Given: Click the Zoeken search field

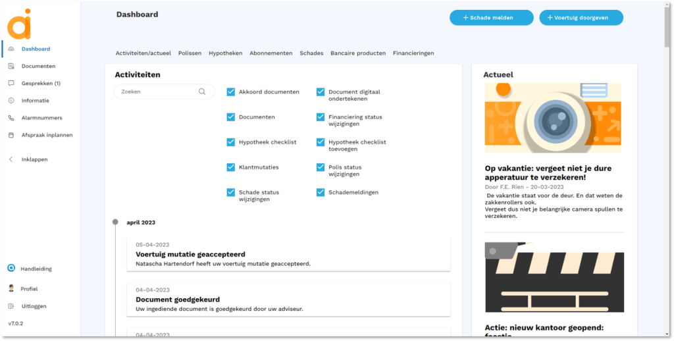Looking at the screenshot, I should [x=164, y=92].
